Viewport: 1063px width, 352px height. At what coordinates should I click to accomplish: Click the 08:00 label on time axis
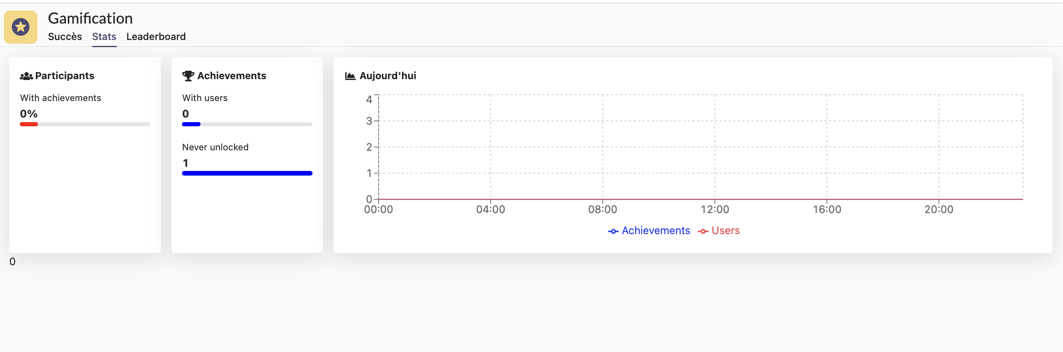pos(603,209)
